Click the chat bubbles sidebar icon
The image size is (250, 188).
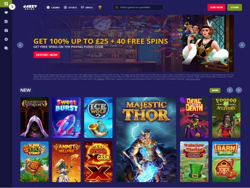(6, 48)
